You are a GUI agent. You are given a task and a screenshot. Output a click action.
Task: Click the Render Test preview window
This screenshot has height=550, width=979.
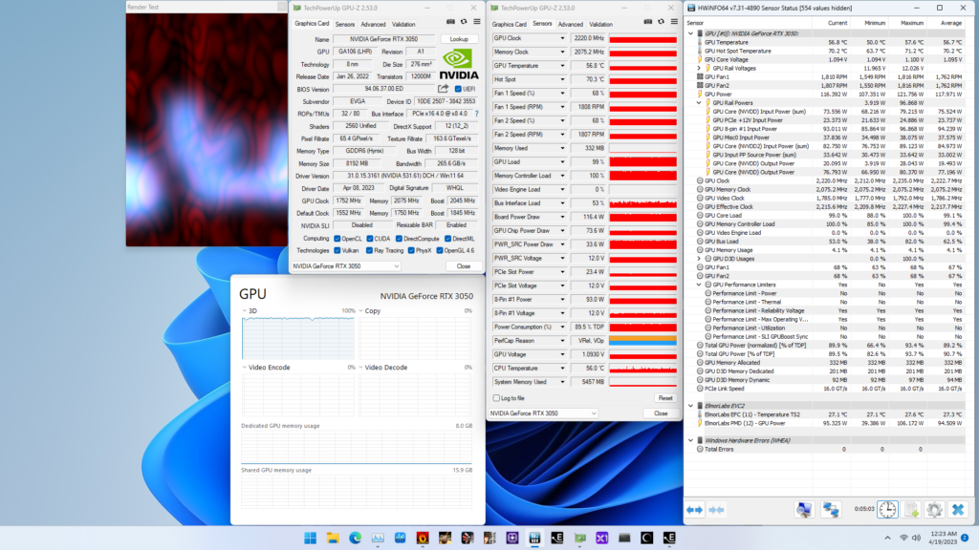click(207, 130)
